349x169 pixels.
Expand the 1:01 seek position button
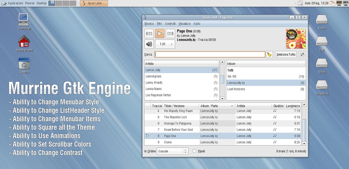coord(165,44)
